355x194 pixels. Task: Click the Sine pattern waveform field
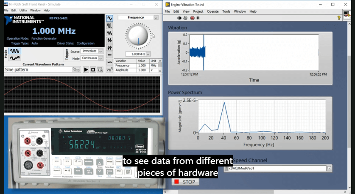coord(38,70)
